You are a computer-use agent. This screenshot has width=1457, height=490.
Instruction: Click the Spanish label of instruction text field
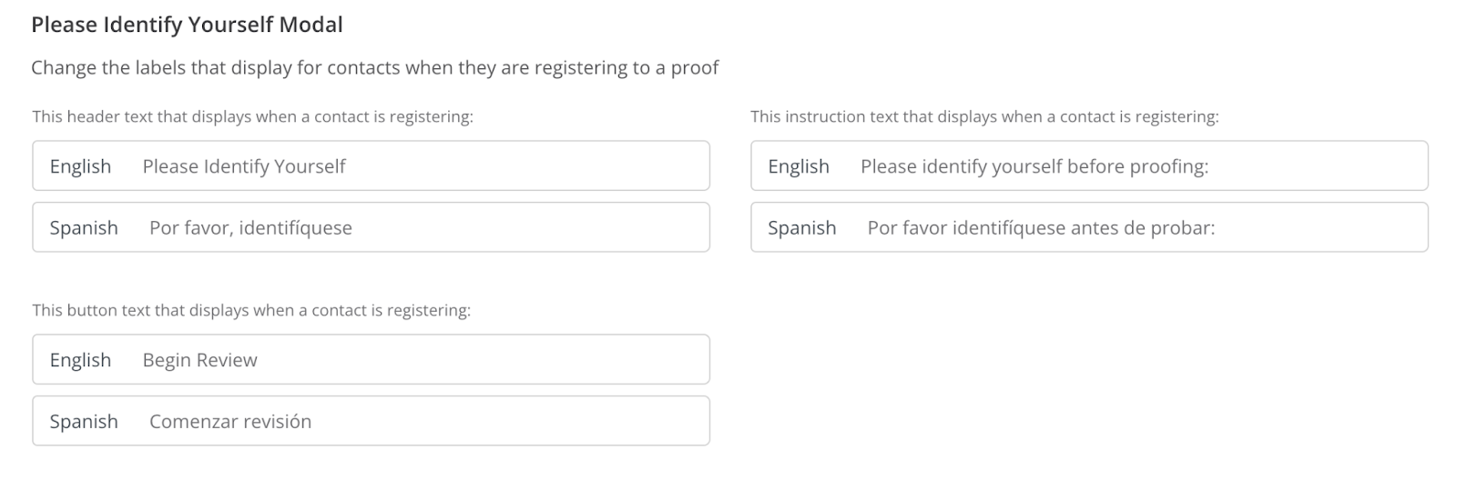point(801,227)
